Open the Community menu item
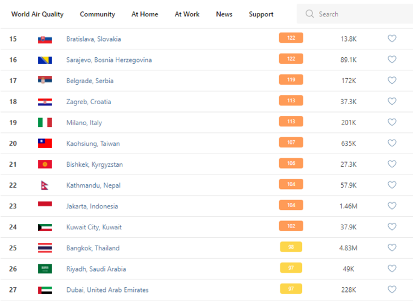The width and height of the screenshot is (413, 301). coord(97,14)
